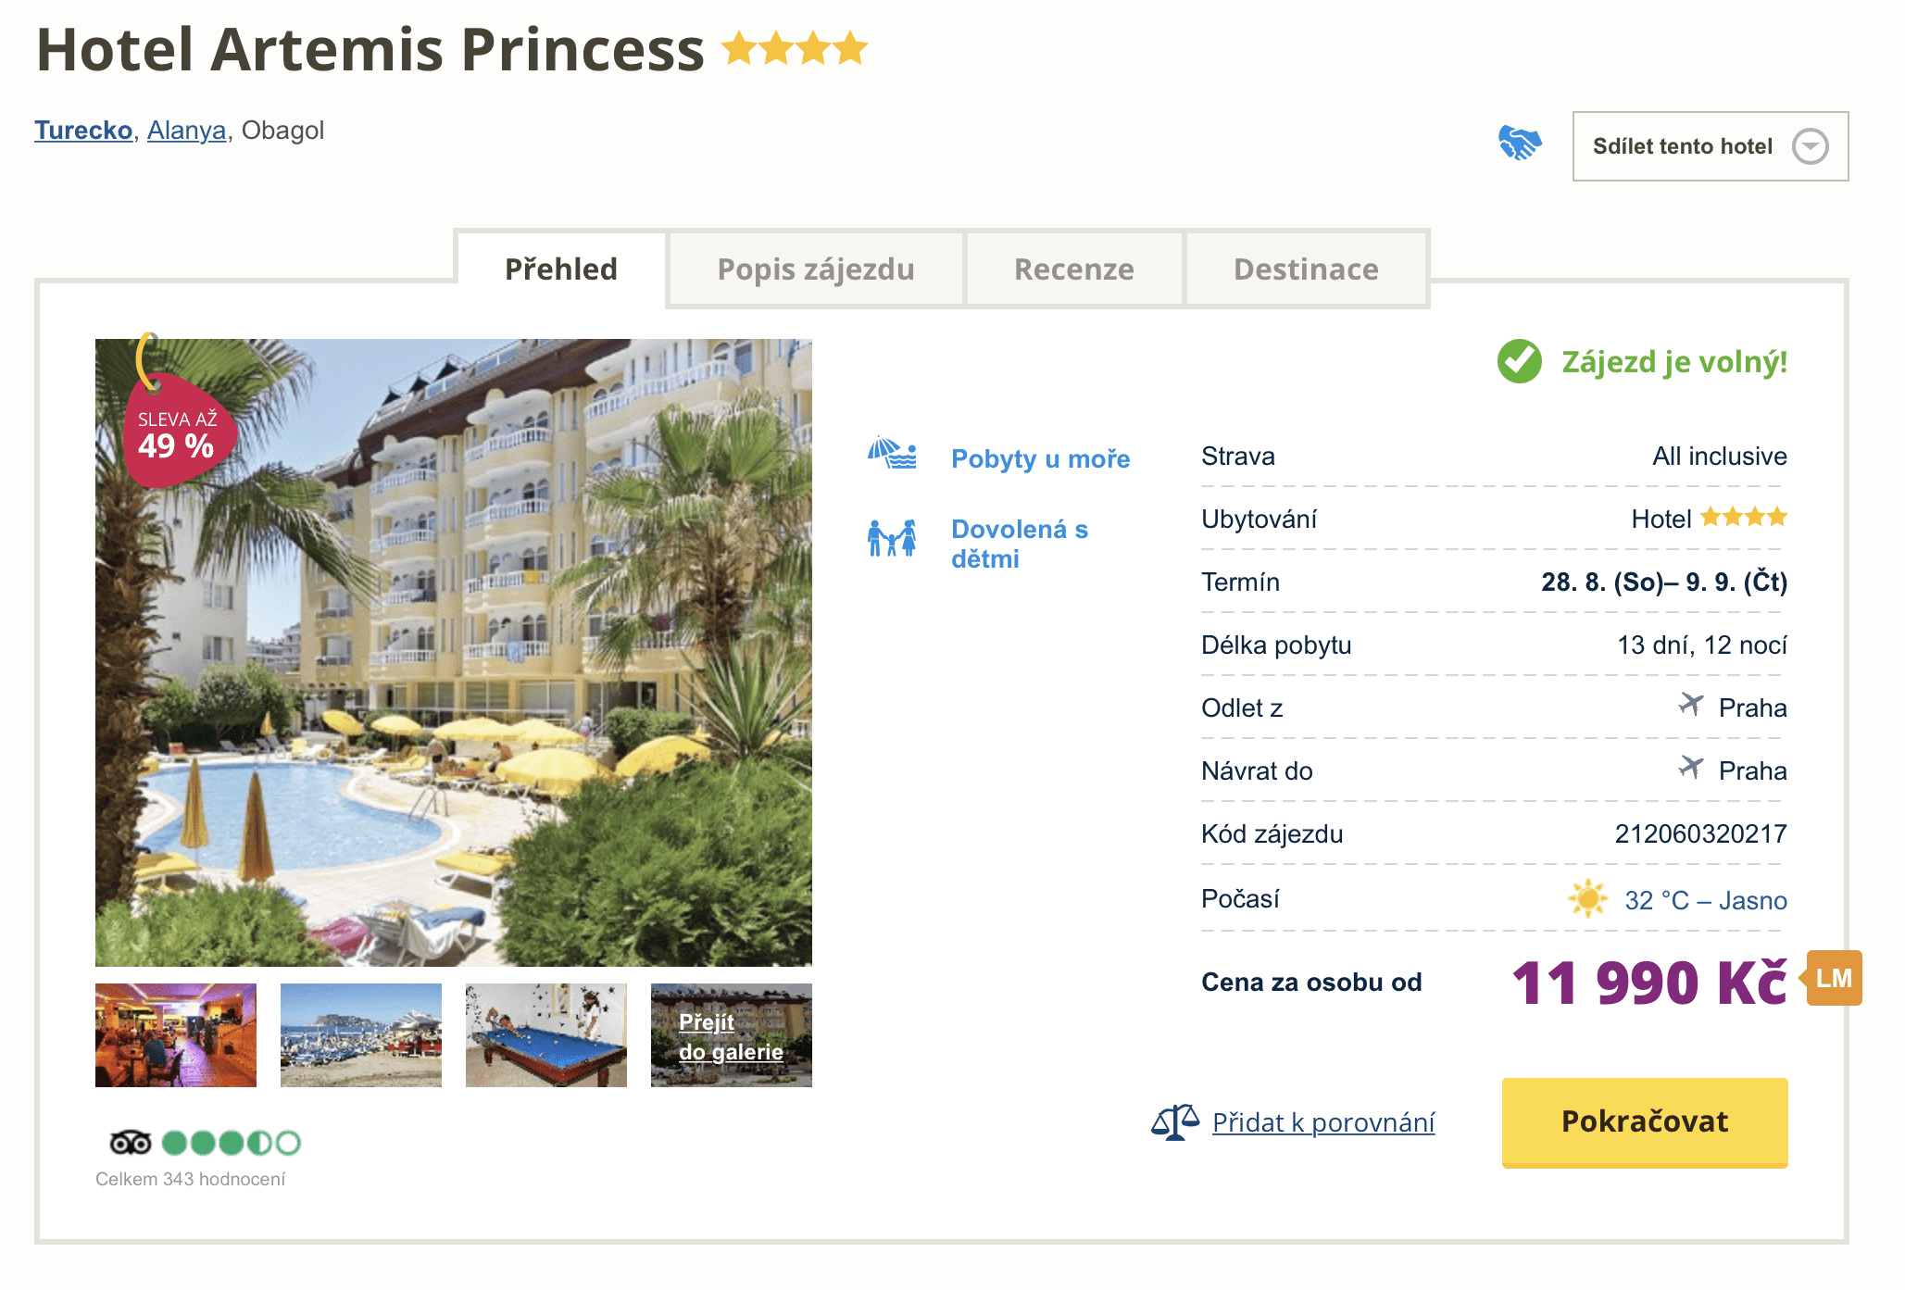1905x1290 pixels.
Task: Click the green availability checkmark icon
Action: [1520, 361]
